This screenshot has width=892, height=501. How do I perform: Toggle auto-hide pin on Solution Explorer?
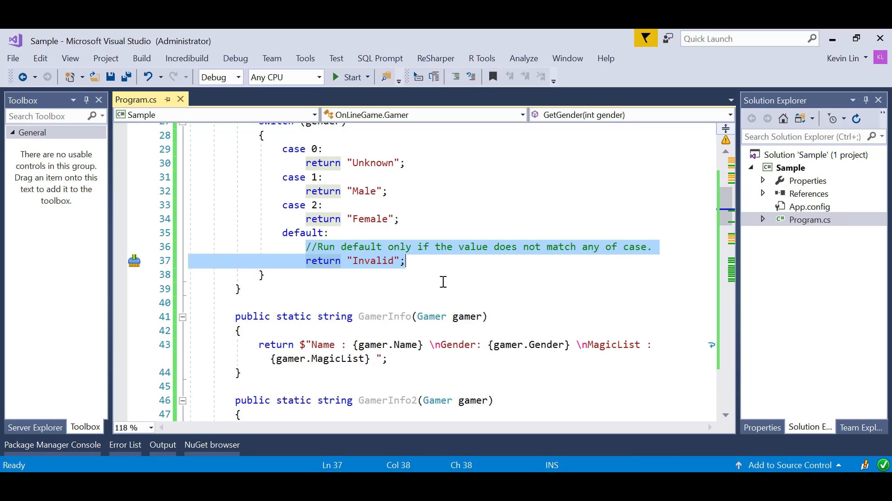click(x=866, y=100)
